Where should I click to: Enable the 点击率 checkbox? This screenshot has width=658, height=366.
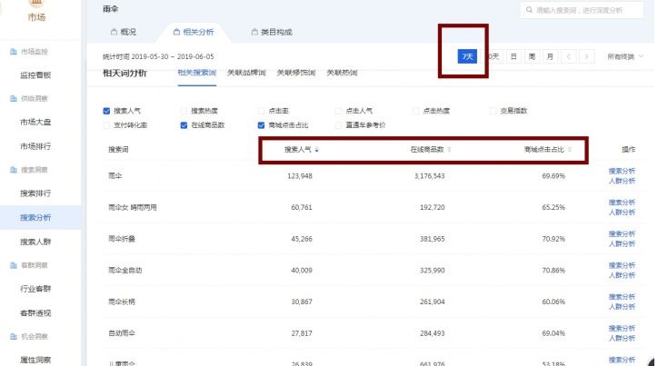[x=261, y=111]
